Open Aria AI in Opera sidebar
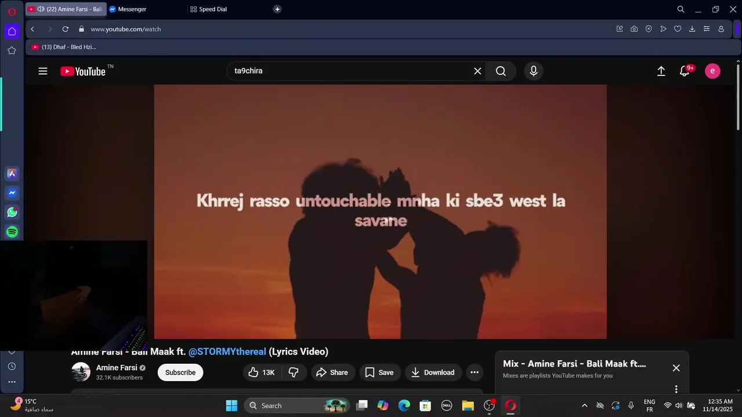Image resolution: width=742 pixels, height=417 pixels. (x=12, y=173)
